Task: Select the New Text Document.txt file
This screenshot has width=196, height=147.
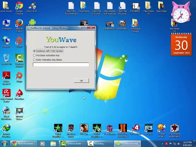Action: point(71,8)
